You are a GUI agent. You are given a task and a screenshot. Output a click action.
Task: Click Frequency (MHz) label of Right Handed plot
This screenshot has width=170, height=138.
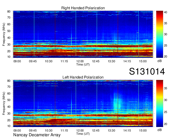(x=4, y=34)
